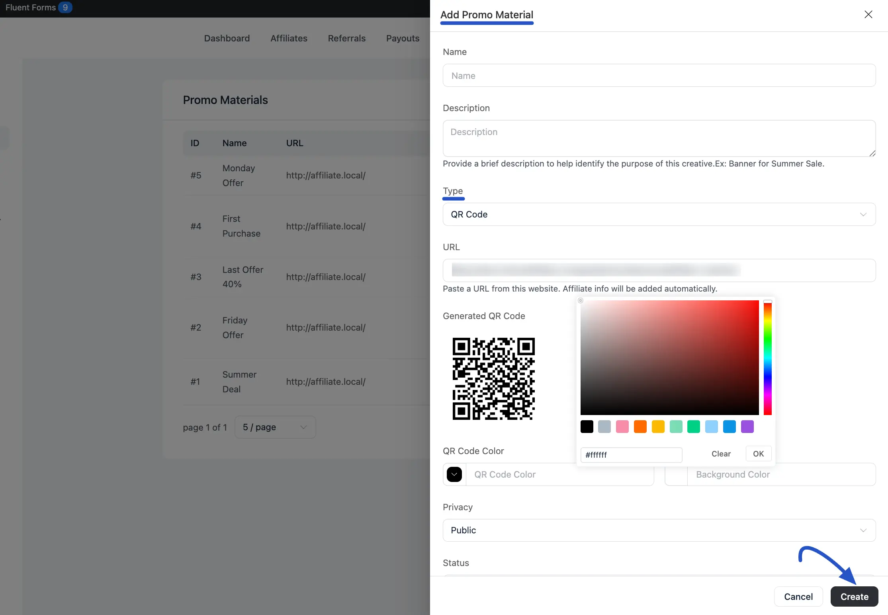This screenshot has height=615, width=888.
Task: Open the Referrals tab
Action: (346, 38)
